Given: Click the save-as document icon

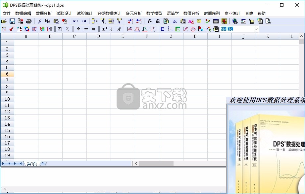Looking at the screenshot, I should [x=21, y=21].
